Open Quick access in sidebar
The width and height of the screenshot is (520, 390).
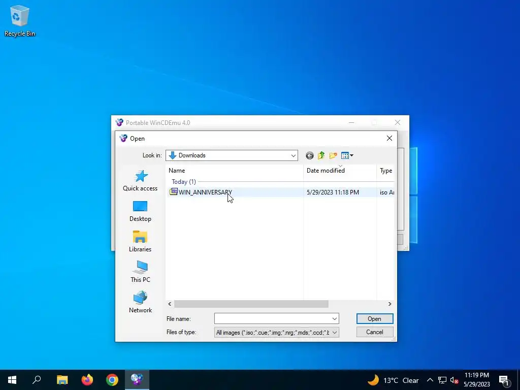coord(140,180)
